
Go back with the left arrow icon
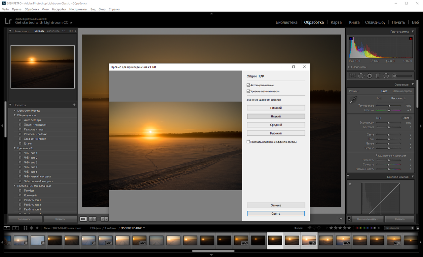coord(31,228)
